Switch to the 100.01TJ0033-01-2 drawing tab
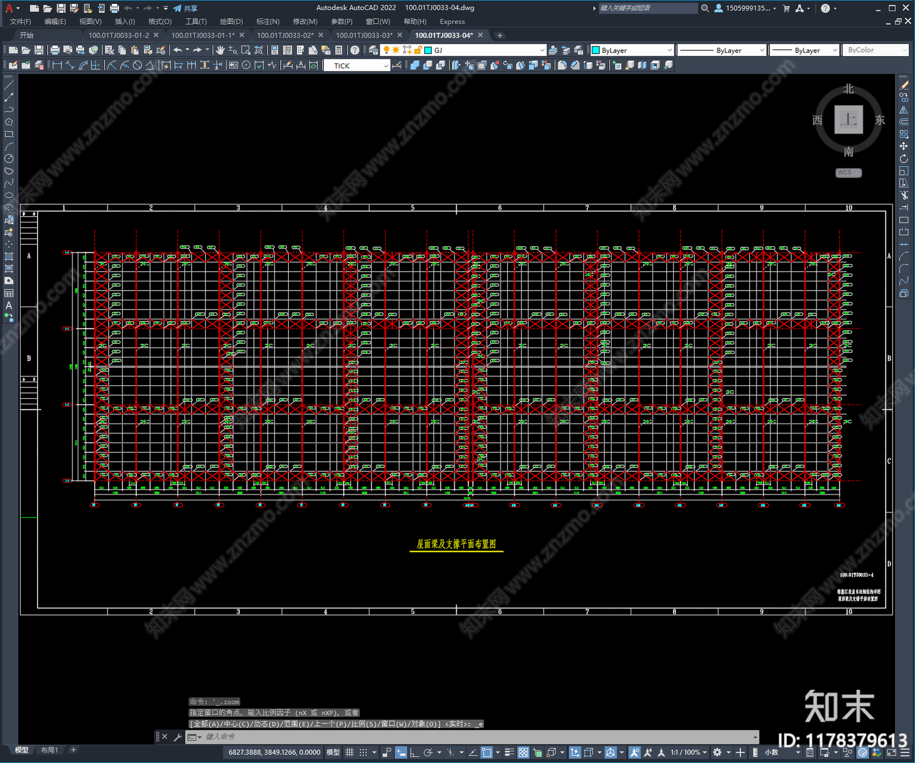 [118, 35]
